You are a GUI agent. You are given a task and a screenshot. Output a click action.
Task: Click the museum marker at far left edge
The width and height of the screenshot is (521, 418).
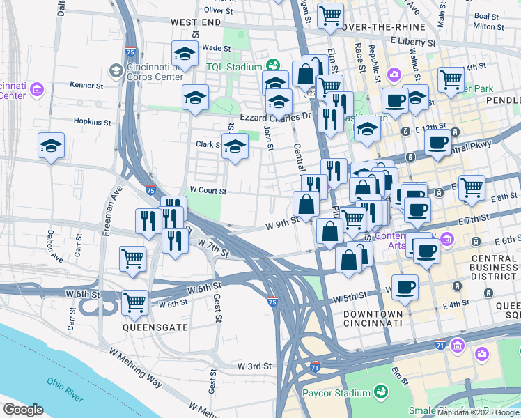pos(37,89)
